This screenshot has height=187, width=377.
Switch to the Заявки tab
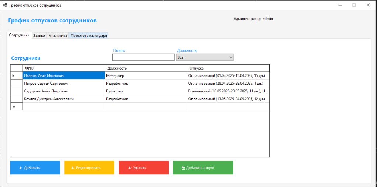click(x=39, y=36)
